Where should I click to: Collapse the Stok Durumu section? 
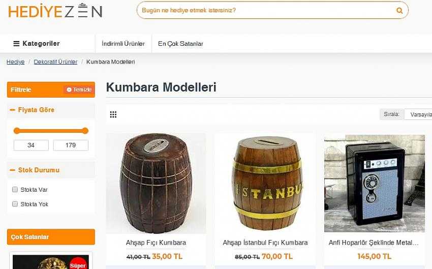point(12,170)
